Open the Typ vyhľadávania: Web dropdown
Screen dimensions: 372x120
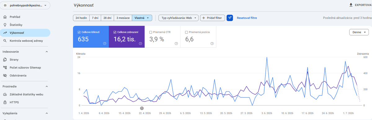coord(178,18)
